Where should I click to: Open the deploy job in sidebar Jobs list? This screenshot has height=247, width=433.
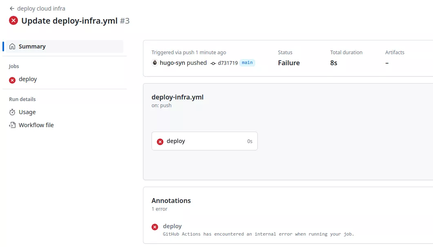(28, 79)
